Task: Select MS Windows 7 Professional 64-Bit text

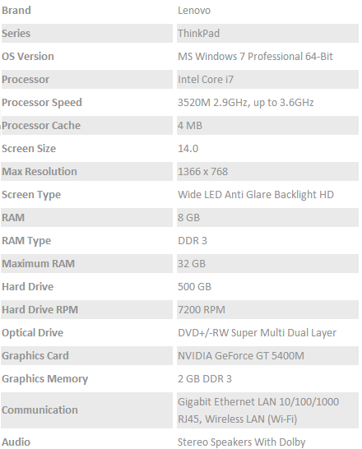Action: pyautogui.click(x=255, y=57)
